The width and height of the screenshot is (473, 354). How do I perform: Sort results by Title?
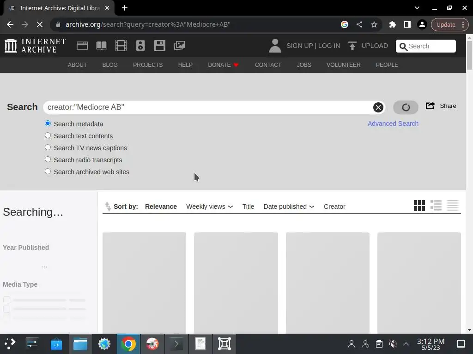[x=248, y=206]
